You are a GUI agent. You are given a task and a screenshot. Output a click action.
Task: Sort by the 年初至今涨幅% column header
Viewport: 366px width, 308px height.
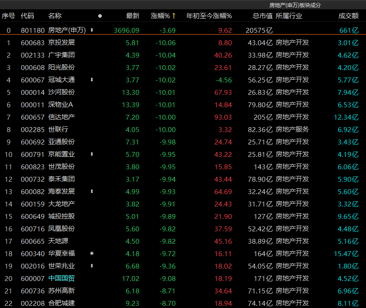pyautogui.click(x=209, y=16)
